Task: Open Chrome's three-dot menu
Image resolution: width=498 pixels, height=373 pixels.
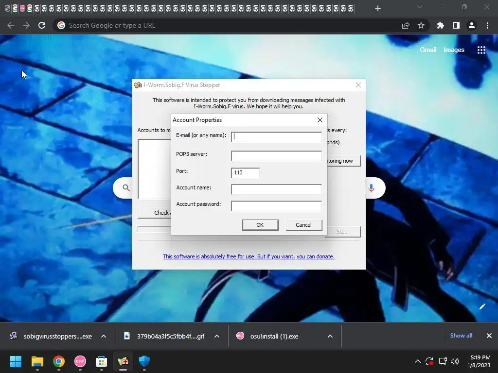Action: [487, 25]
